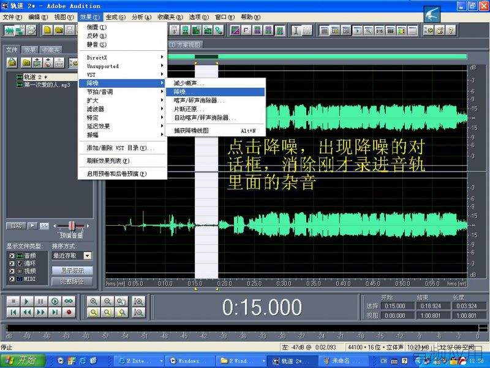Open the 文件 menu in menu bar
Screen dimensions: 490x368
[12, 17]
